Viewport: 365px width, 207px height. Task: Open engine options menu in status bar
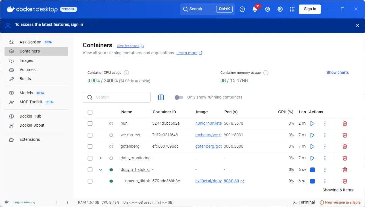coord(67,202)
